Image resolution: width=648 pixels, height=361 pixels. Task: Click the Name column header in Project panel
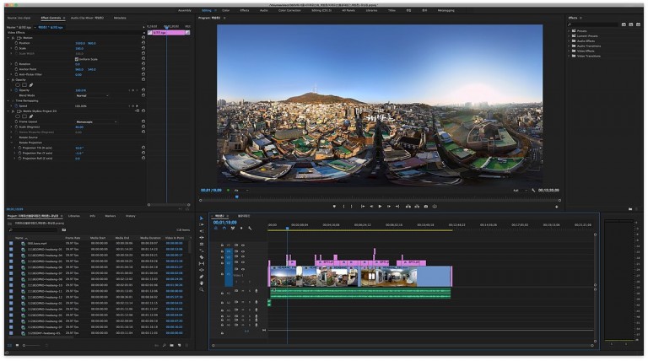click(x=19, y=238)
